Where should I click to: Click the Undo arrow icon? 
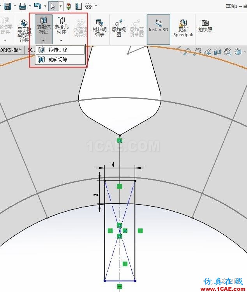pyautogui.click(x=38, y=6)
